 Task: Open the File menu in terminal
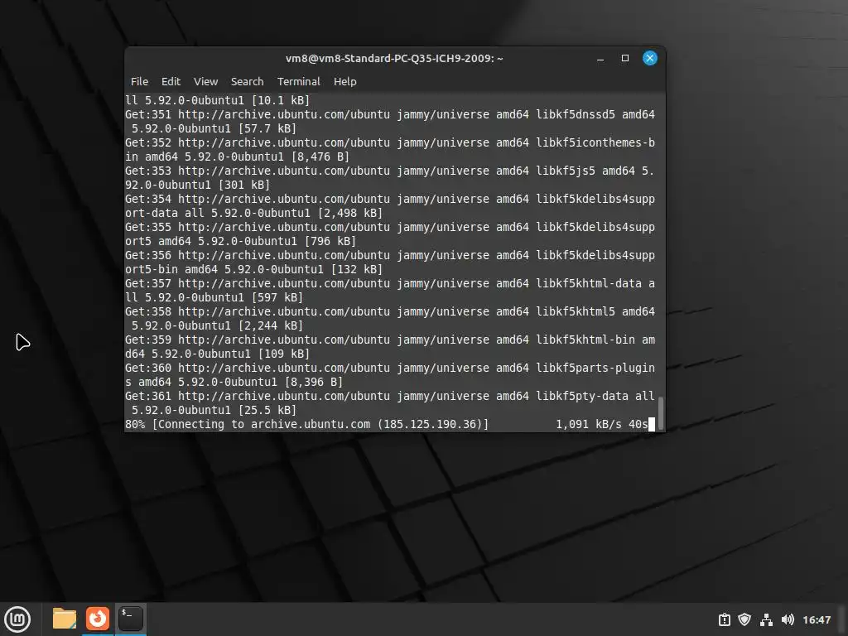(139, 82)
